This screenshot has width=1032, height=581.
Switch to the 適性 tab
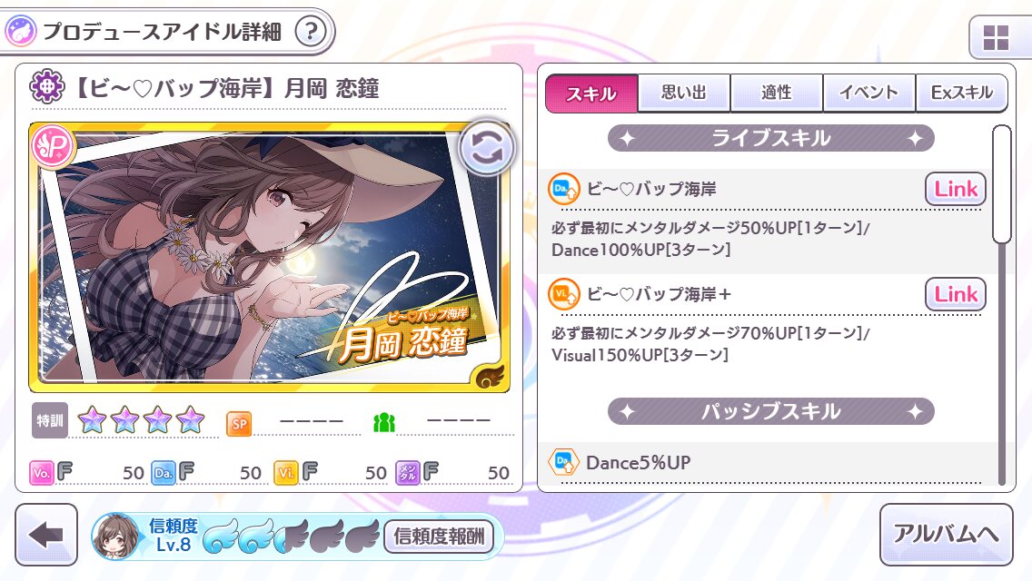coord(777,93)
